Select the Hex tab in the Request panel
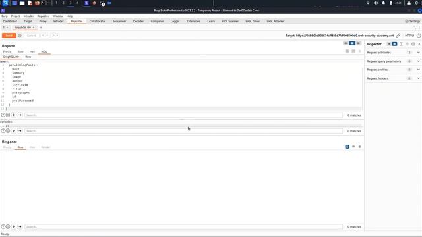The height and width of the screenshot is (237, 422). (32, 51)
